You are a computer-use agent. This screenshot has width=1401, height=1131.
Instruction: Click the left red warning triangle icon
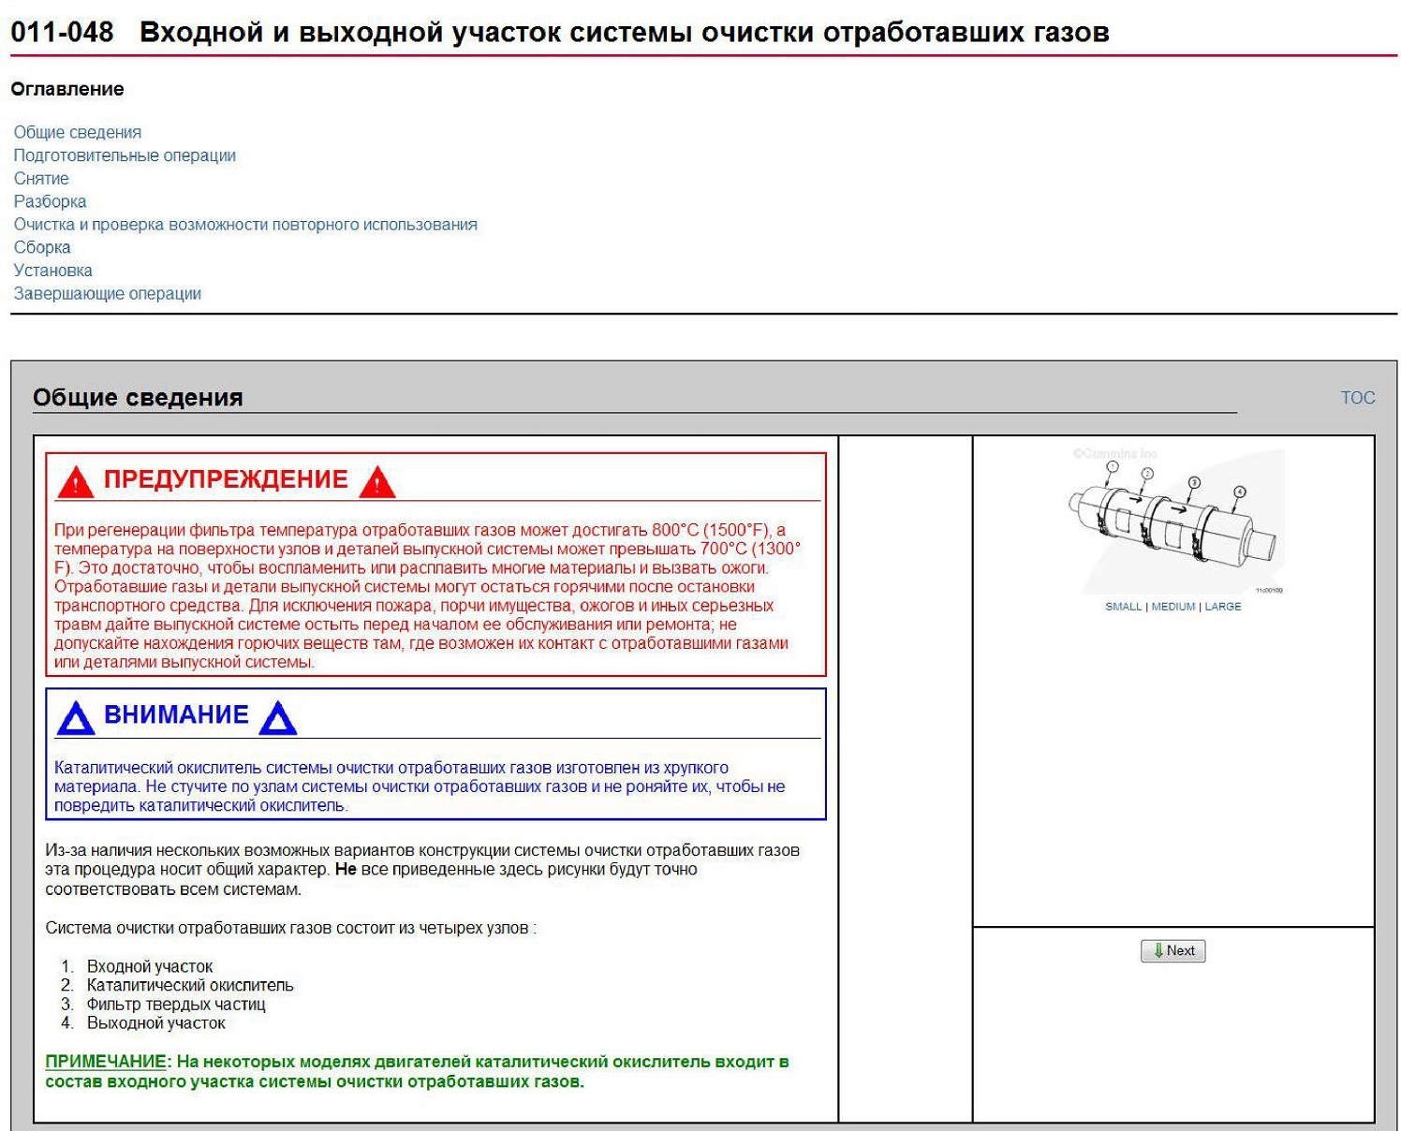click(x=75, y=482)
